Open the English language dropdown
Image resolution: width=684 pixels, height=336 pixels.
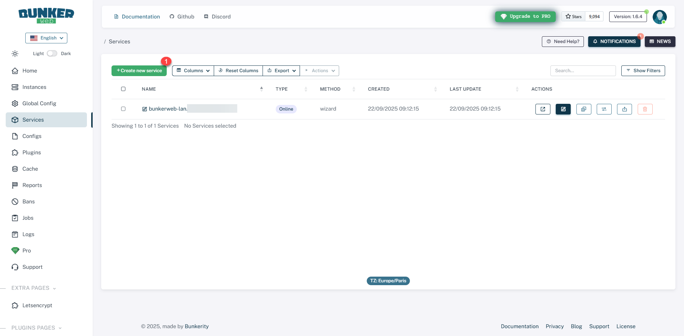(46, 38)
